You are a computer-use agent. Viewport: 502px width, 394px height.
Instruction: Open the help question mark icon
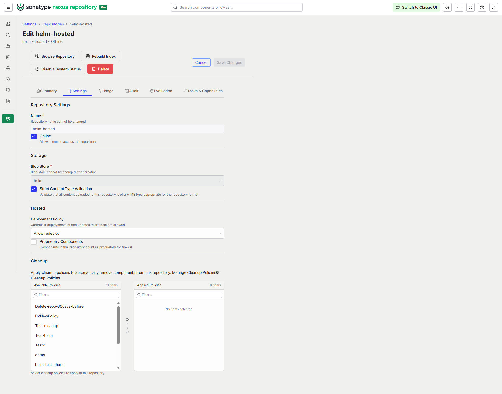[482, 7]
